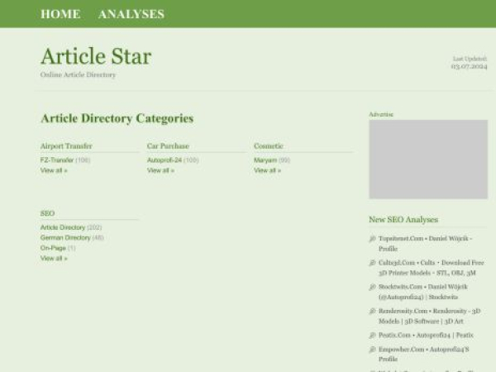Click the icon beside Empowher.Com analysis
The width and height of the screenshot is (496, 372).
click(x=372, y=350)
